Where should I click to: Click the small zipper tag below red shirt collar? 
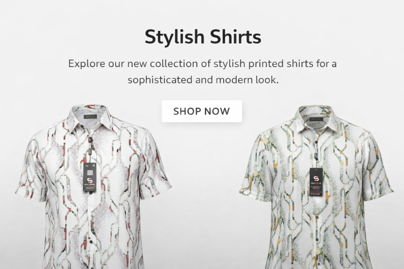point(90,149)
